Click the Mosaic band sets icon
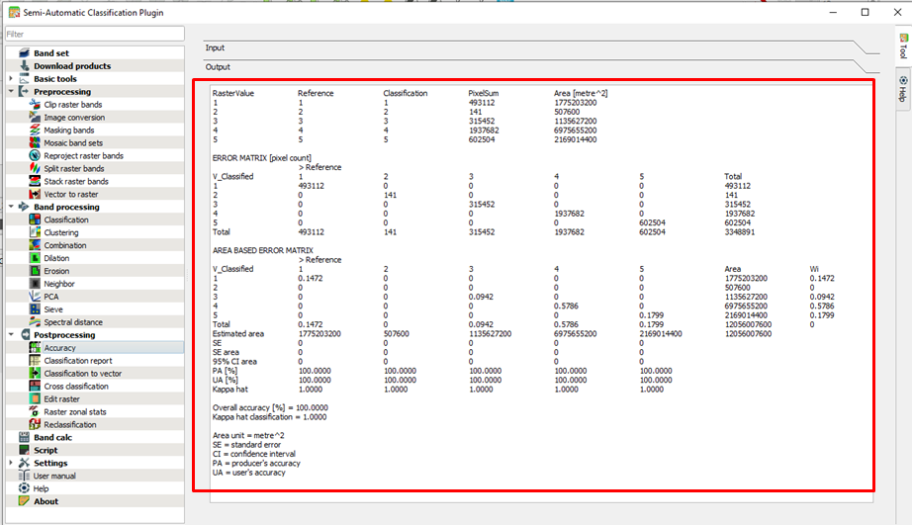Screen dimensions: 912x525 click(35, 143)
